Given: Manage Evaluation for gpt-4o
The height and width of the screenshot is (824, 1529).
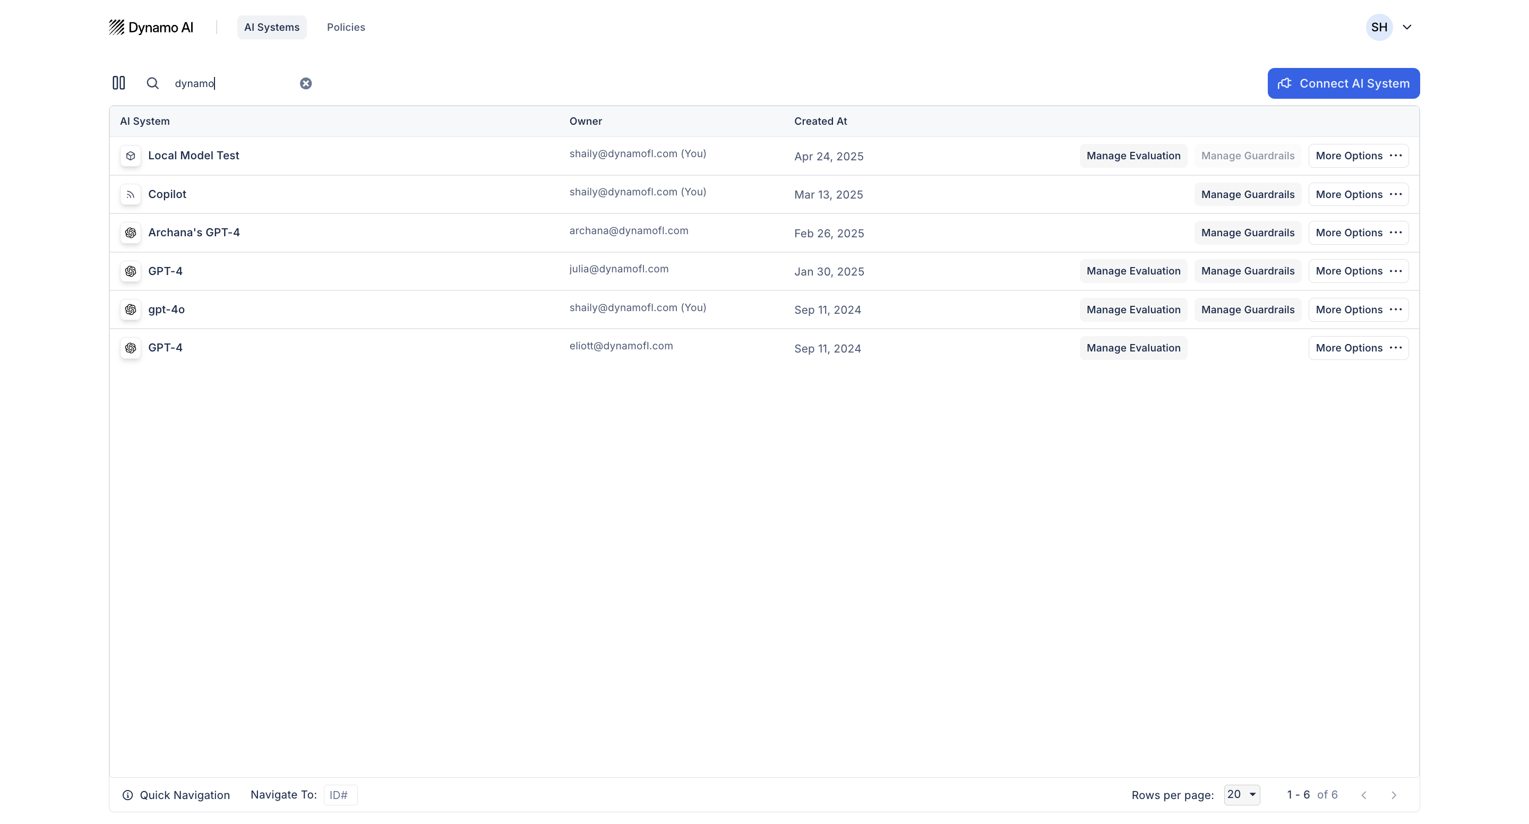Looking at the screenshot, I should pyautogui.click(x=1133, y=310).
